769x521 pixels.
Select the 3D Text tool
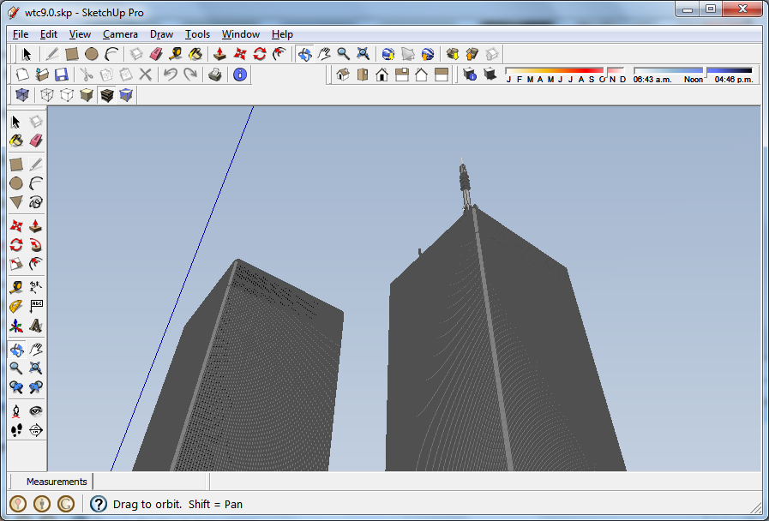36,326
